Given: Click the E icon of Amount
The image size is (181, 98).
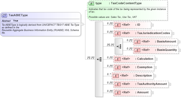Looking at the screenshot, I should pyautogui.click(x=118, y=93).
